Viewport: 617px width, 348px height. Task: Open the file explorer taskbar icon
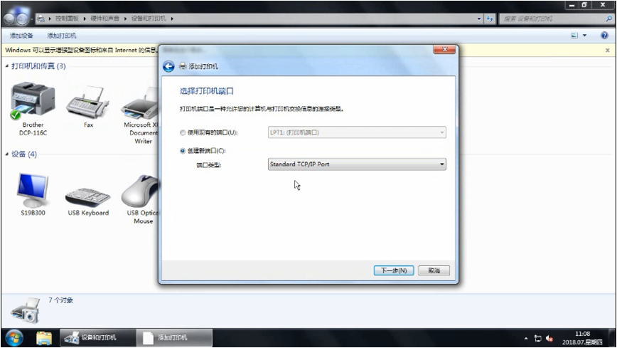pos(43,338)
